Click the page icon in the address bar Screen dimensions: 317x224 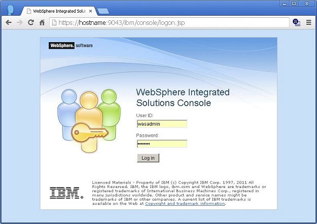(54, 22)
